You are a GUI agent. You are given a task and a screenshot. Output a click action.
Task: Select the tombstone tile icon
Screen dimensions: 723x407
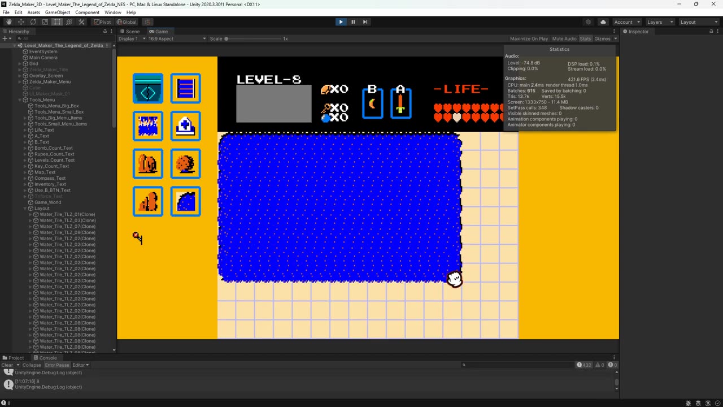coord(186,126)
